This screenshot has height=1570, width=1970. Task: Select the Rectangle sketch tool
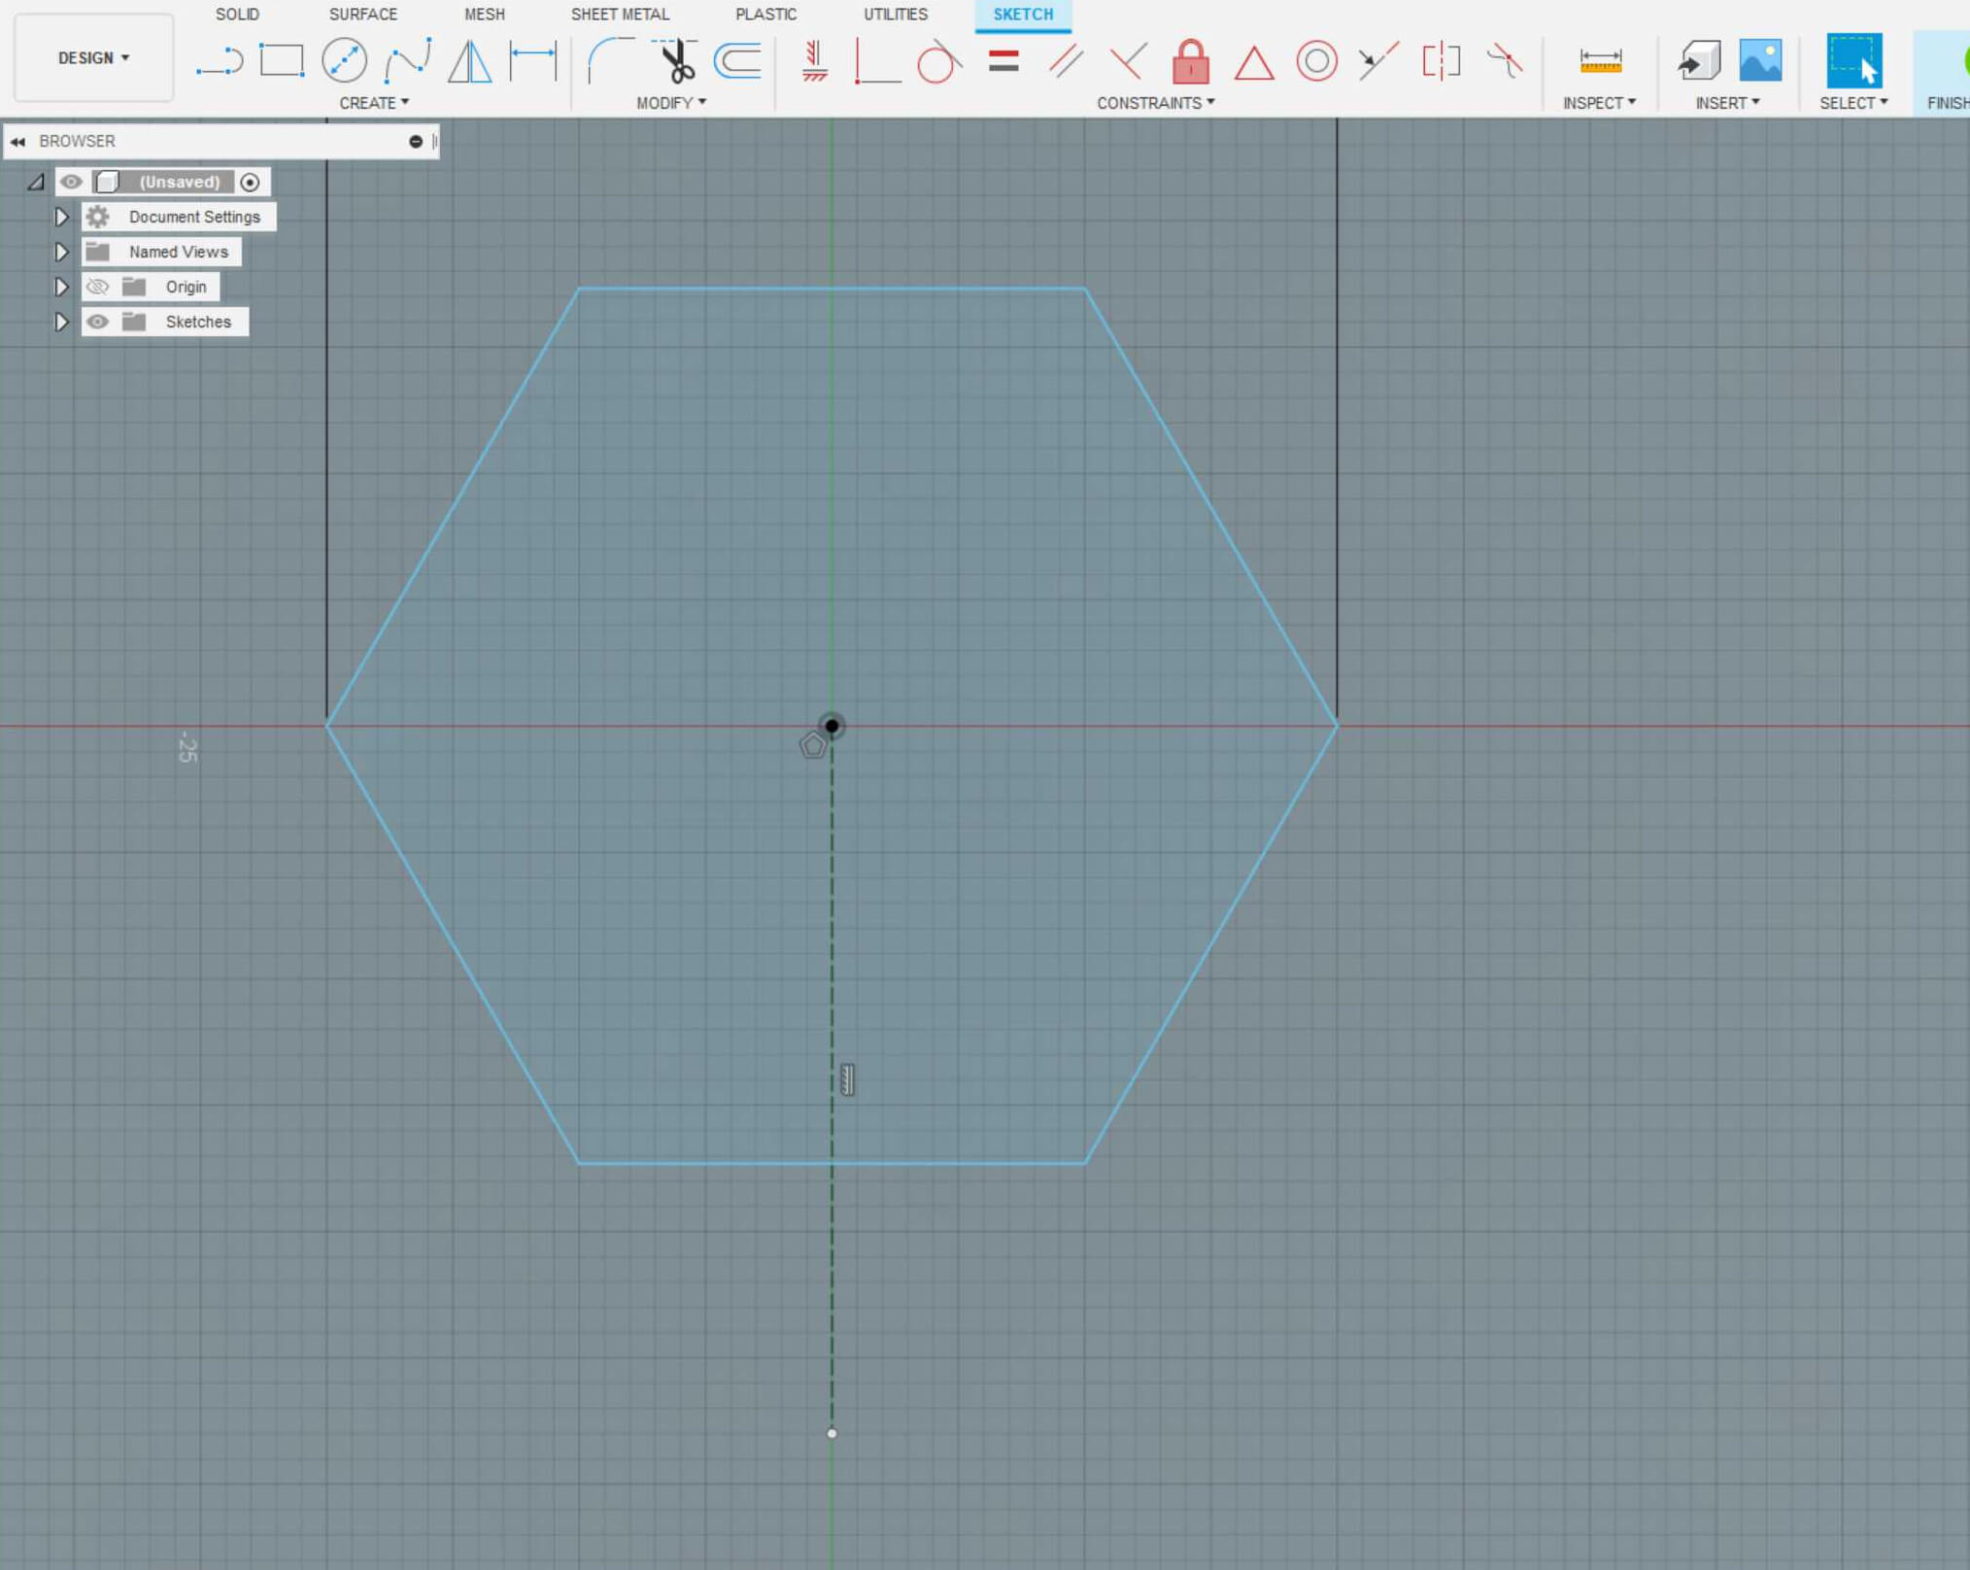pyautogui.click(x=282, y=61)
